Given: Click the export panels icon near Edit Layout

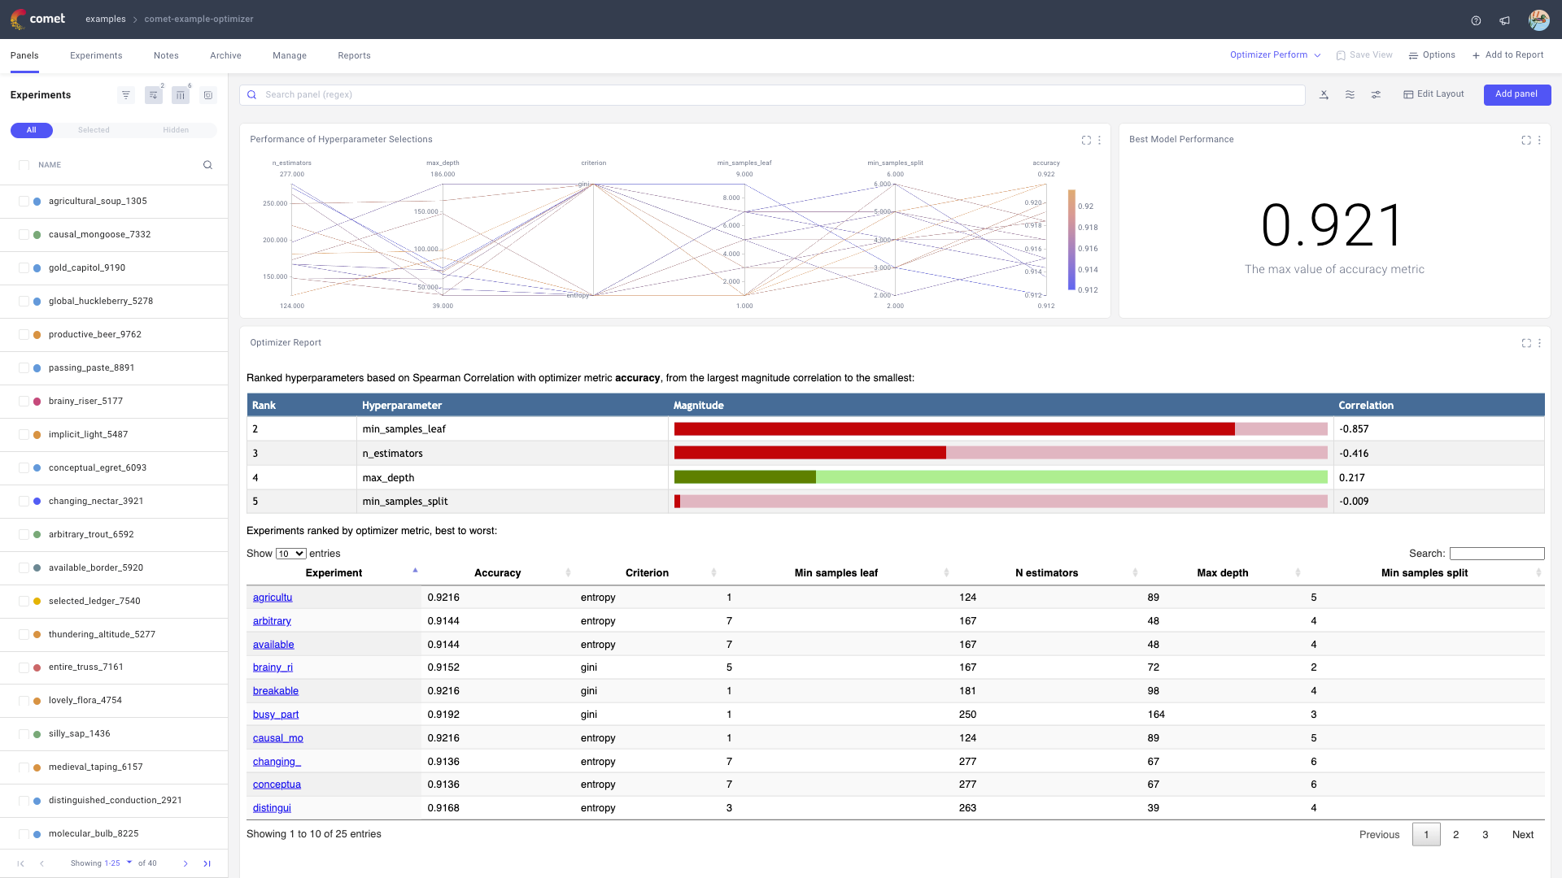Looking at the screenshot, I should point(1324,94).
